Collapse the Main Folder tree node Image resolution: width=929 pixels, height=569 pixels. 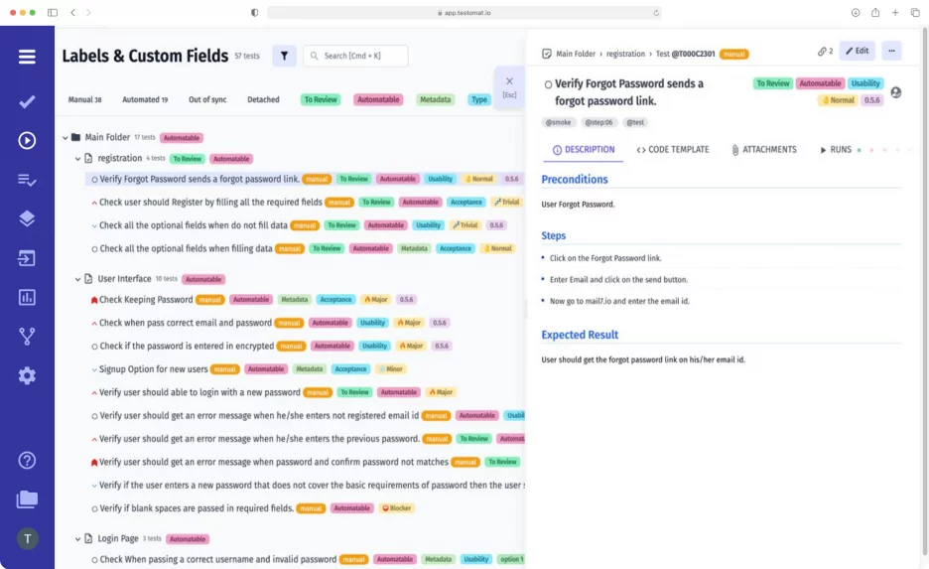click(x=66, y=138)
